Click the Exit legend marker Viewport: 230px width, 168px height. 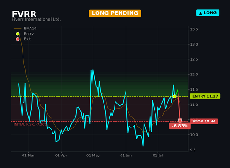(17, 39)
